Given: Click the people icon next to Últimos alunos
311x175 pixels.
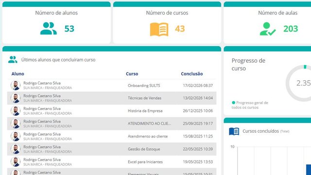Looking at the screenshot, I should click(x=13, y=59).
